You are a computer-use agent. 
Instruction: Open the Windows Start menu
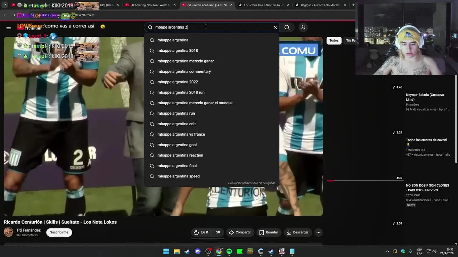pyautogui.click(x=166, y=251)
